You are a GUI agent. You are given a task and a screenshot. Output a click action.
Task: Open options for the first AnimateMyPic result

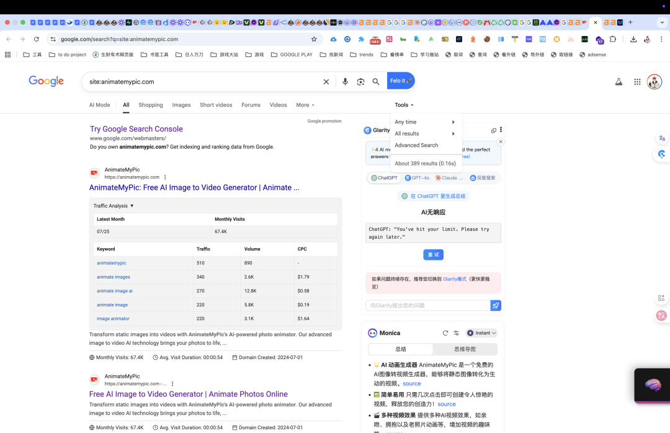(x=165, y=177)
